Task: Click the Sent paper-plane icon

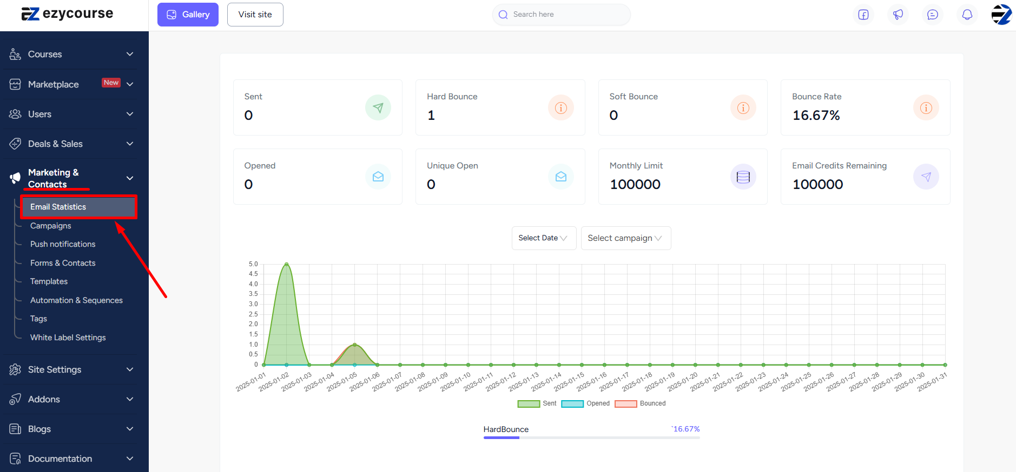Action: click(378, 107)
